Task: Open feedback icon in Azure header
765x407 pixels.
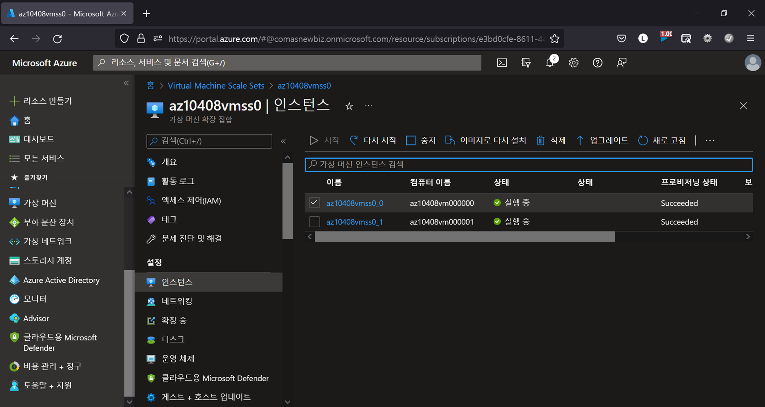Action: click(622, 63)
